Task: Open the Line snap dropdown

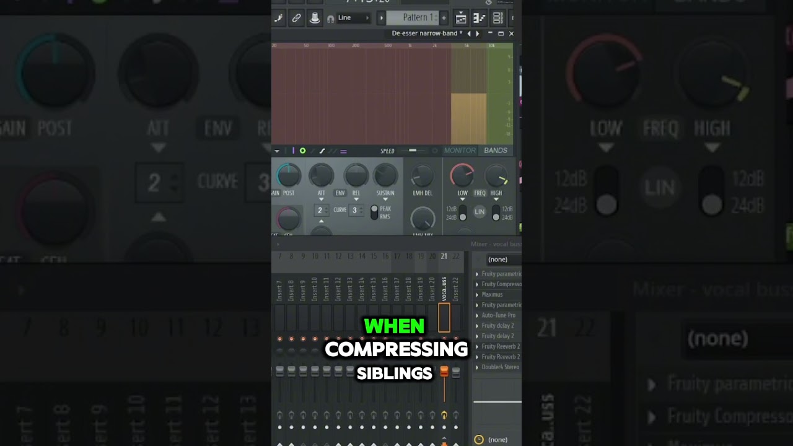Action: coord(353,18)
